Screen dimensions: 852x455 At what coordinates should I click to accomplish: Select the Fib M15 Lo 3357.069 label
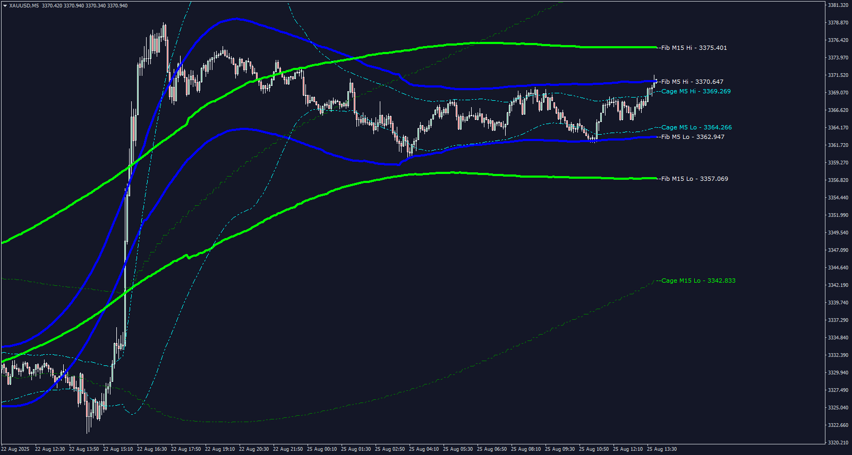coord(694,179)
